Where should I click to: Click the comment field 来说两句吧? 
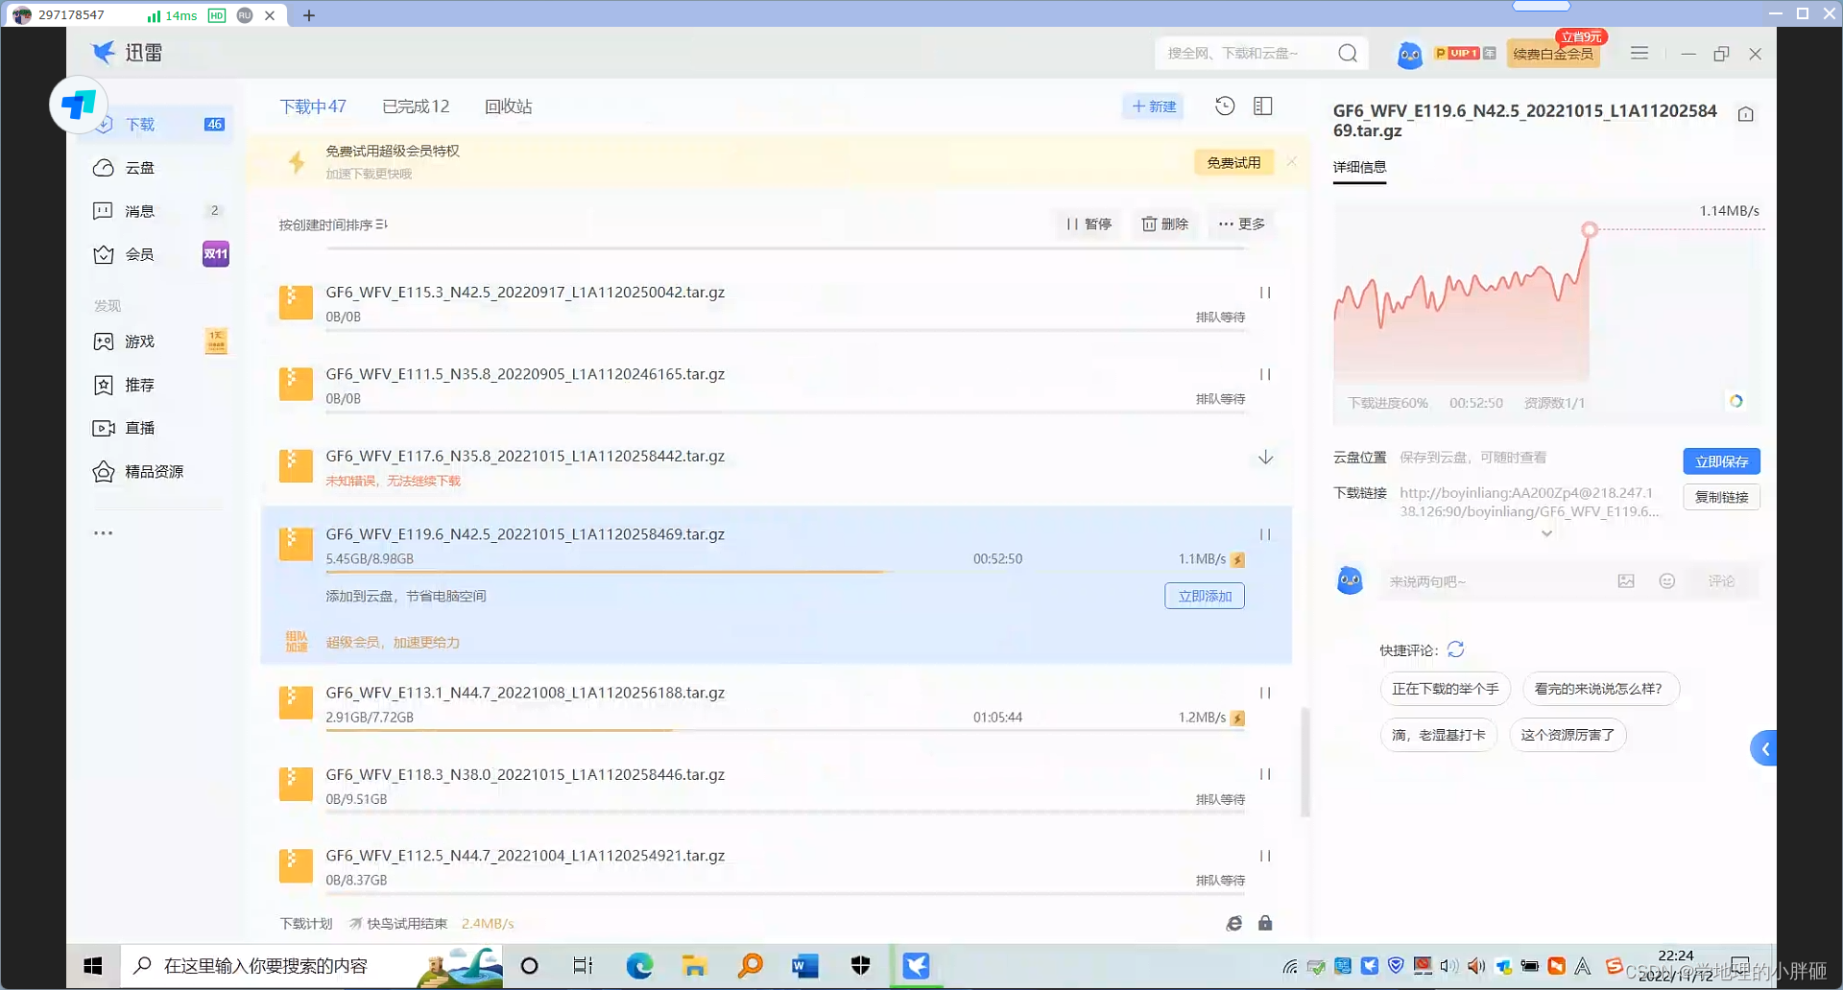1493,581
